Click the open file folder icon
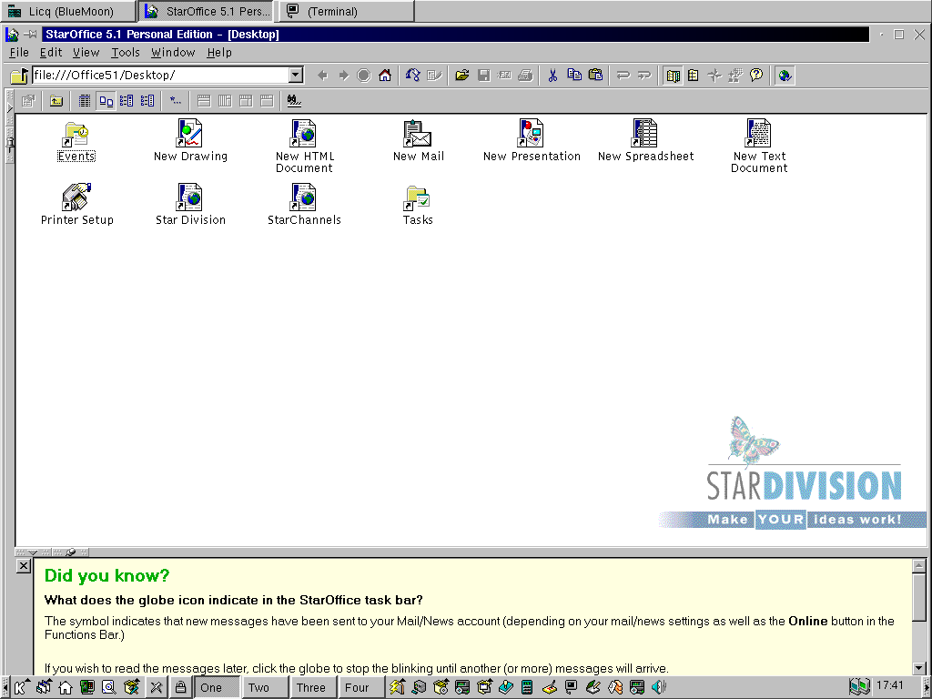932x699 pixels. tap(462, 76)
